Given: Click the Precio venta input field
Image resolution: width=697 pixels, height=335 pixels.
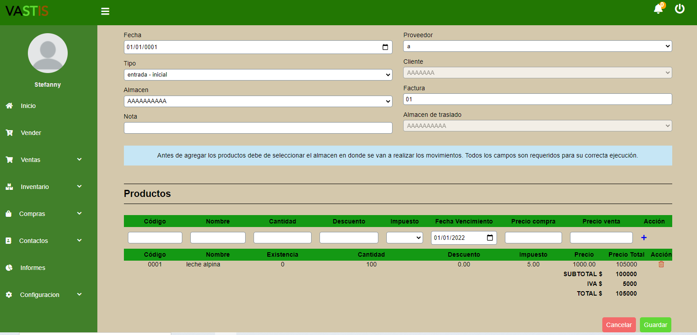Looking at the screenshot, I should tap(601, 238).
